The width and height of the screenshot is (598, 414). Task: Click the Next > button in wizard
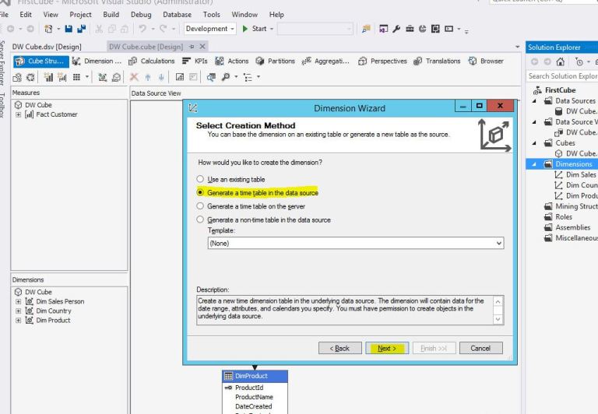[x=387, y=348]
